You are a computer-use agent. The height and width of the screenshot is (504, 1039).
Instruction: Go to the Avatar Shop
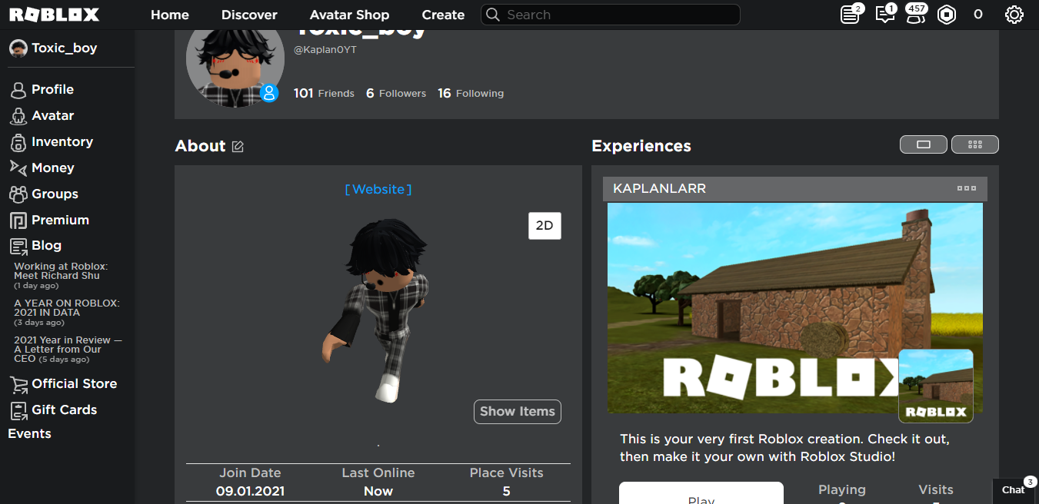click(x=349, y=15)
